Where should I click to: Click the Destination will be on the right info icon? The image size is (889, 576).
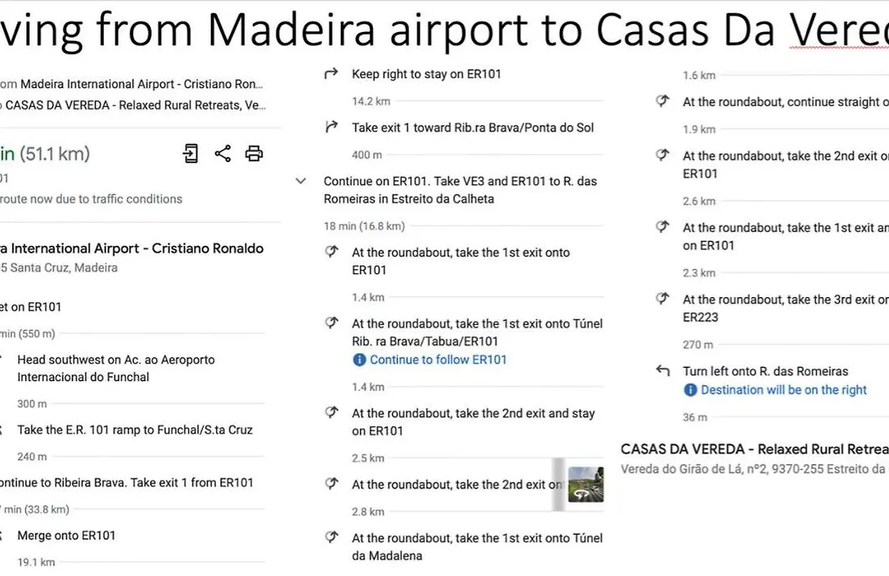pos(690,390)
